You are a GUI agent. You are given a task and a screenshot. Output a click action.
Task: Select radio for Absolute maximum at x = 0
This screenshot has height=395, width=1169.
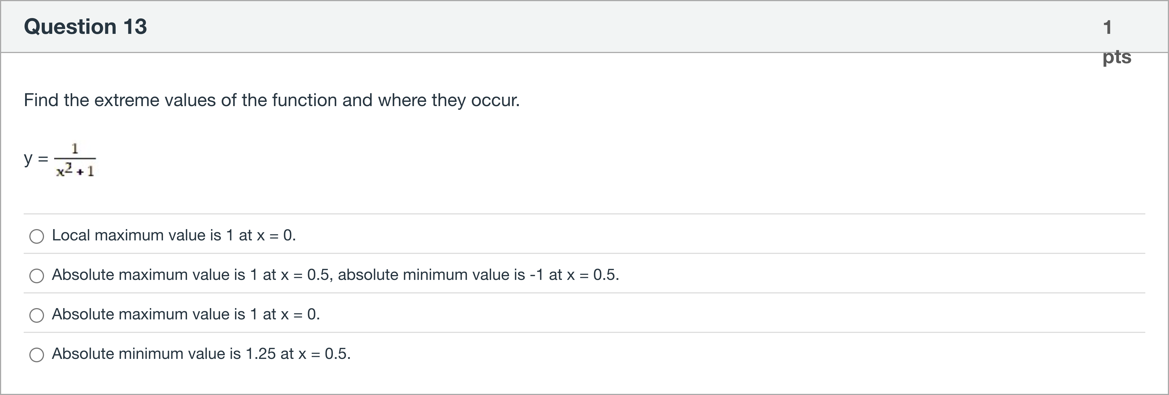pos(37,315)
